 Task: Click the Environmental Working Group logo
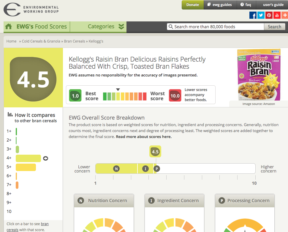(31, 10)
